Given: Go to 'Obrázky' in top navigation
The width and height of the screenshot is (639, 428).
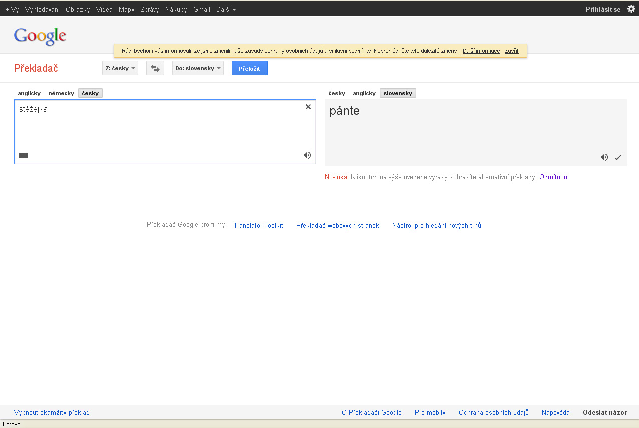Looking at the screenshot, I should (x=78, y=9).
